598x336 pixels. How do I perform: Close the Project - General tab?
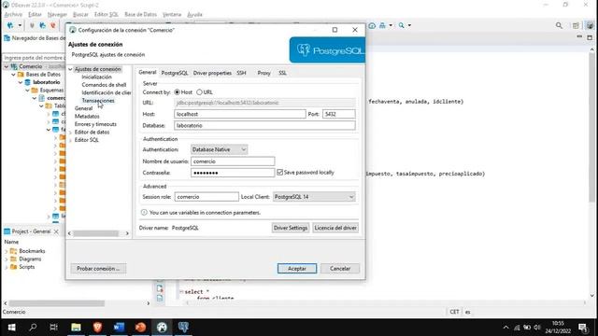tap(56, 231)
